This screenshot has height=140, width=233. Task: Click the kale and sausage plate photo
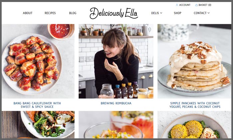38,125
